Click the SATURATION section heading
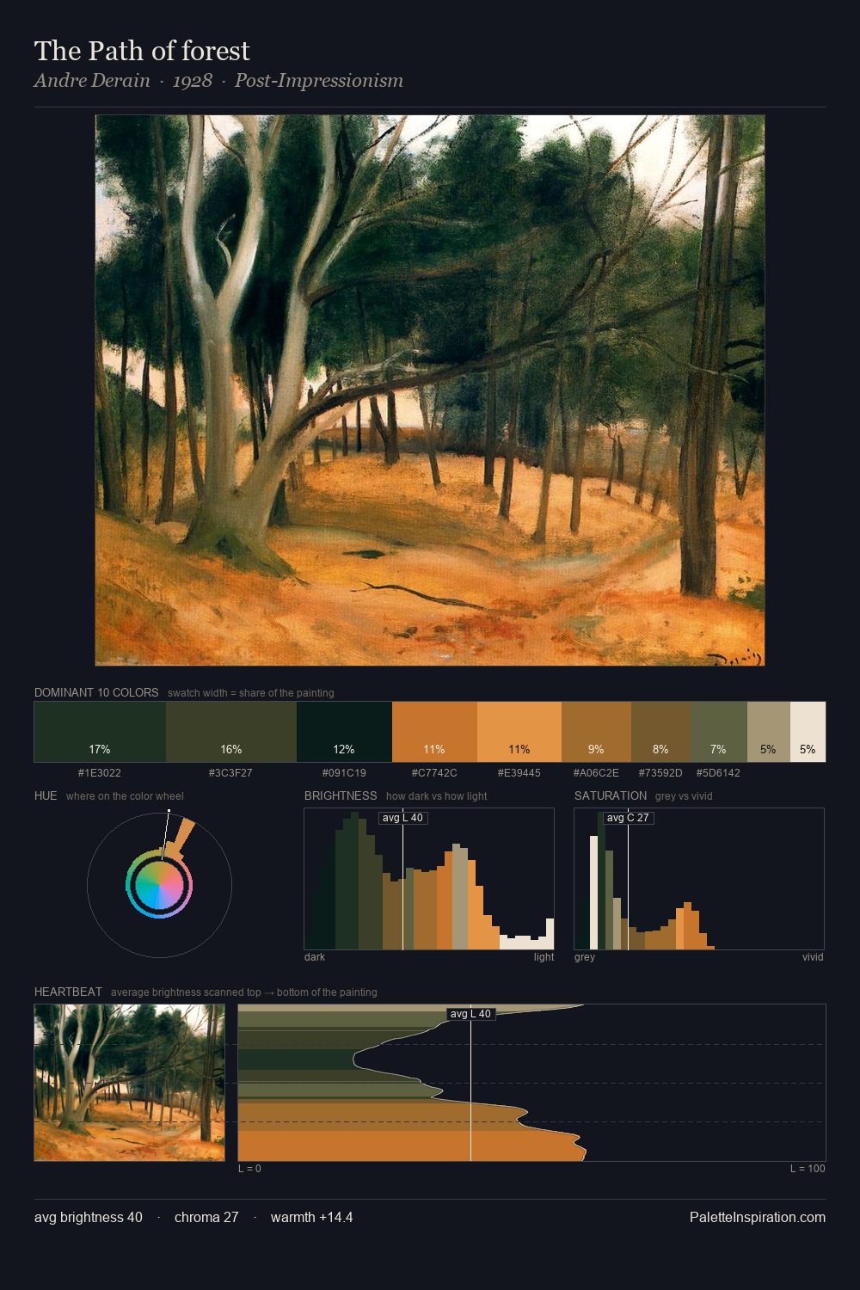The width and height of the screenshot is (860, 1290). coord(611,795)
